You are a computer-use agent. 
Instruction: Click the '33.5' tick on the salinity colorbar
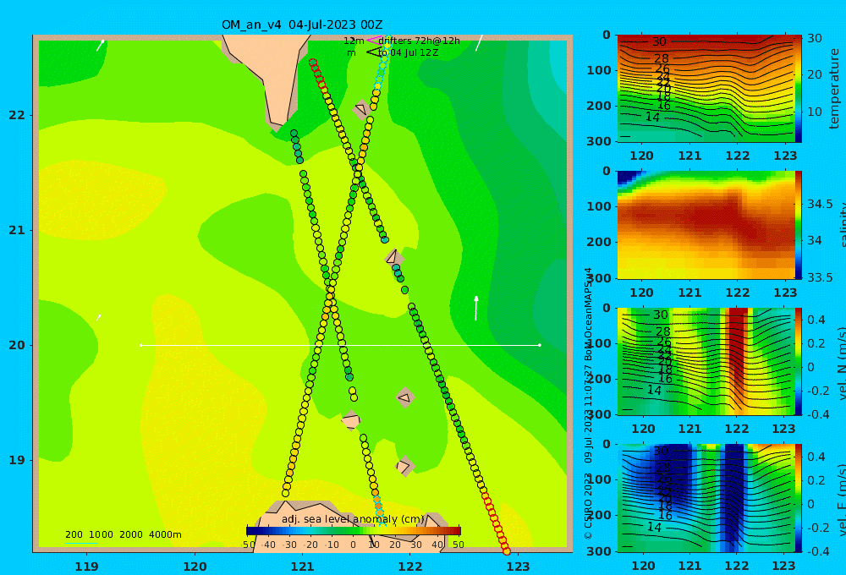820,277
